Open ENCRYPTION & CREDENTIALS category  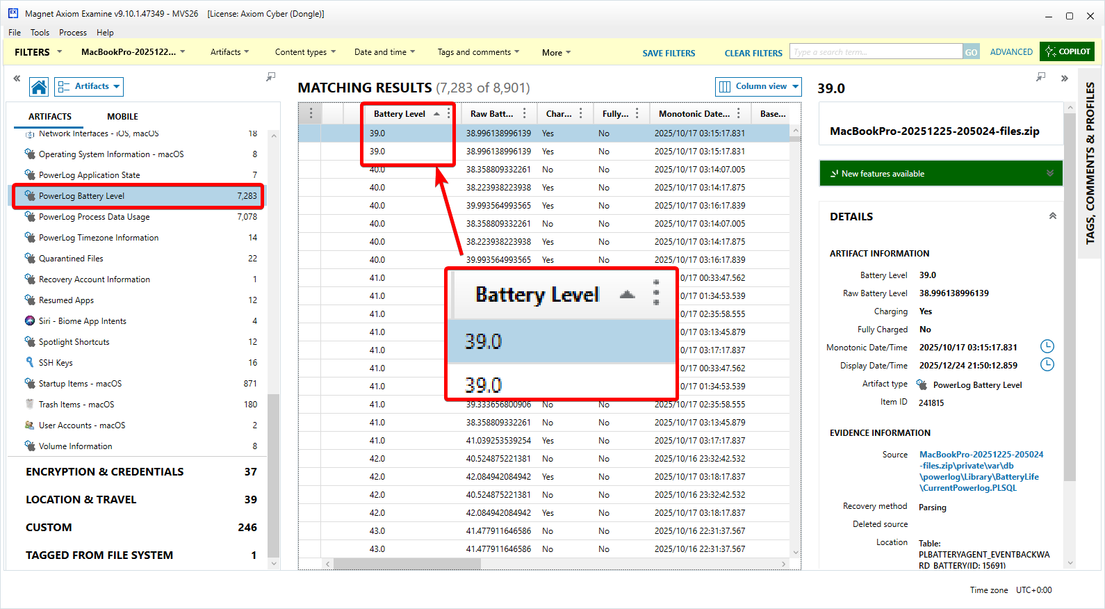point(141,471)
